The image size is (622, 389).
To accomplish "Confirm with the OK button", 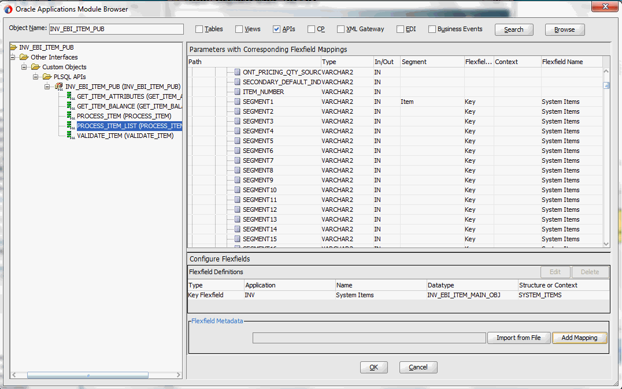I will (373, 368).
